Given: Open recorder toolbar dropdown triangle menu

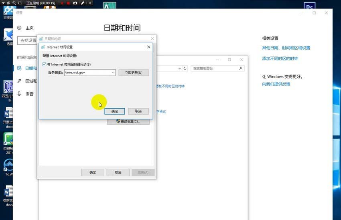Looking at the screenshot, I should tap(3, 3).
